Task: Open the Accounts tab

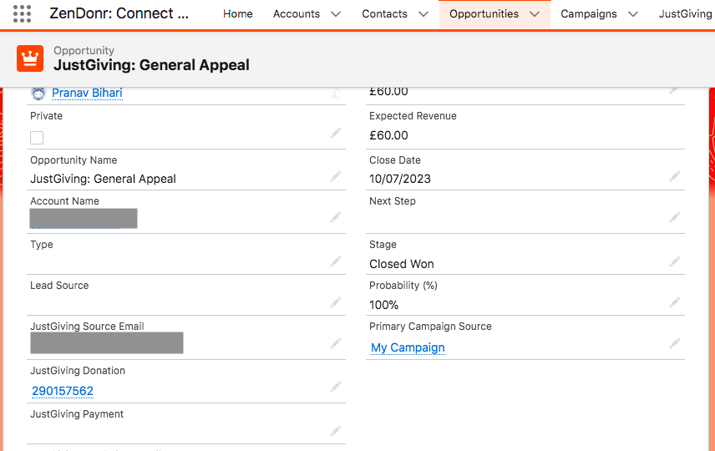Action: pos(297,14)
